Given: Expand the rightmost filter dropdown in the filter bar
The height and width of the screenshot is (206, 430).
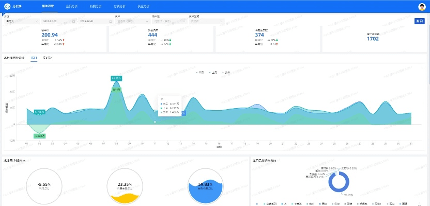Looking at the screenshot, I should 207,22.
